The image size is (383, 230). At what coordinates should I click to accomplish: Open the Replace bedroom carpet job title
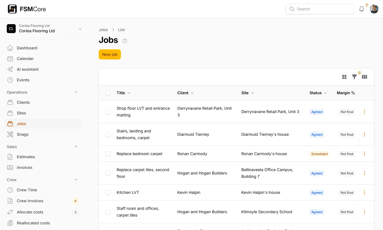[140, 154]
